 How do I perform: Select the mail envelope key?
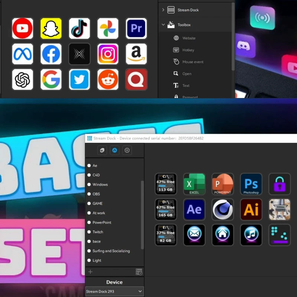click(194, 235)
